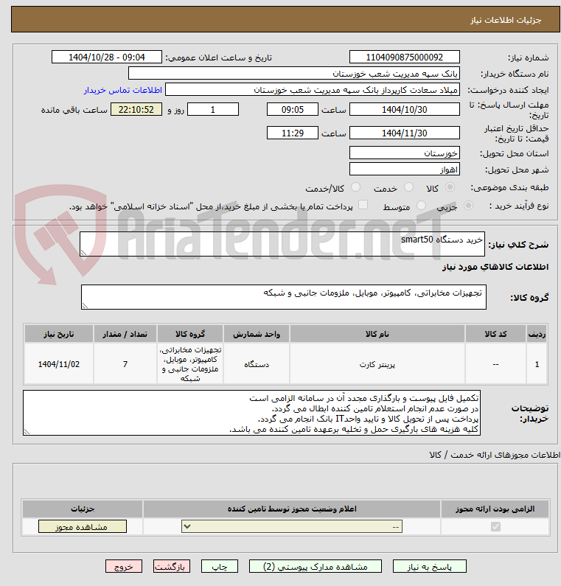Click the quantity cell showing 7

click(125, 364)
